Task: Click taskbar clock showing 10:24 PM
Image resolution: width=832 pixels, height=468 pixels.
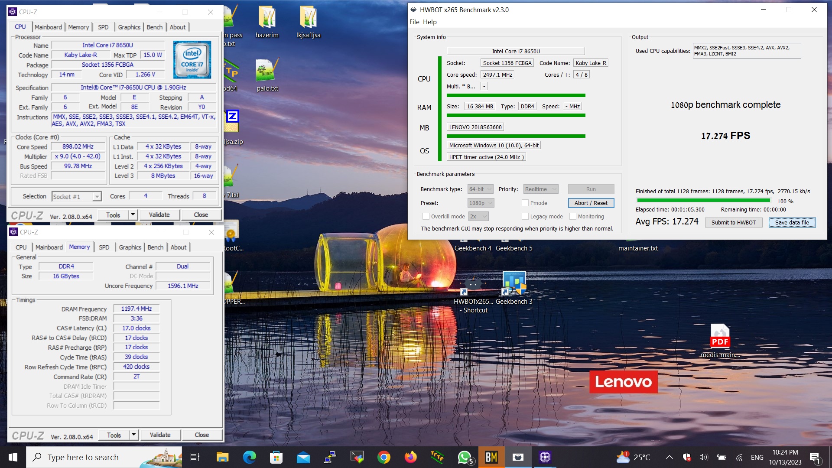Action: (785, 457)
